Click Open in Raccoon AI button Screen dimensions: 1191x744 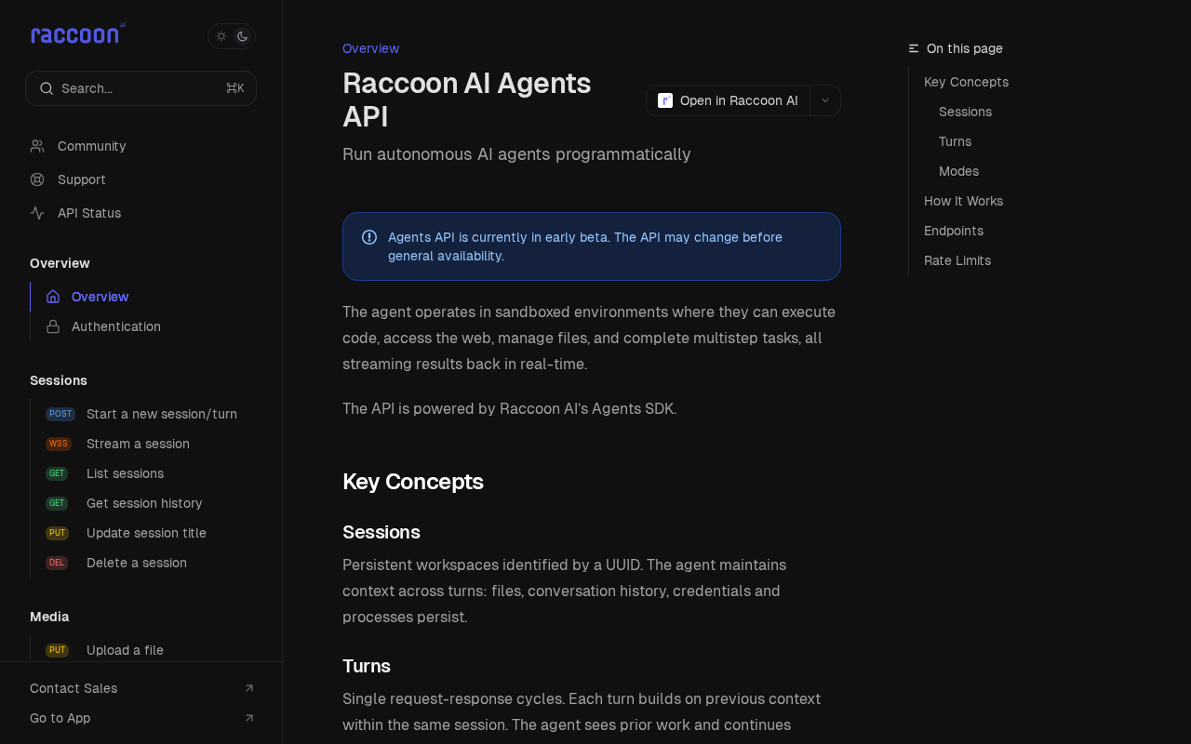click(729, 100)
